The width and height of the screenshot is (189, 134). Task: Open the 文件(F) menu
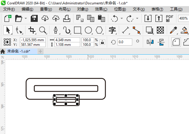point(9,9)
